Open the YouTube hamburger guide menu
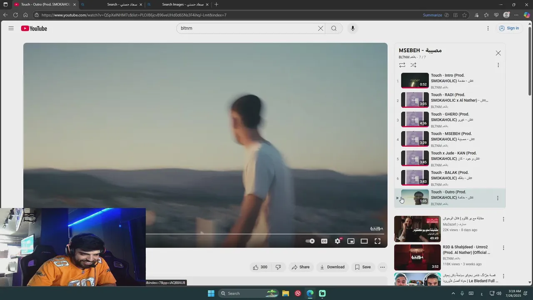Image resolution: width=533 pixels, height=300 pixels. [x=11, y=28]
